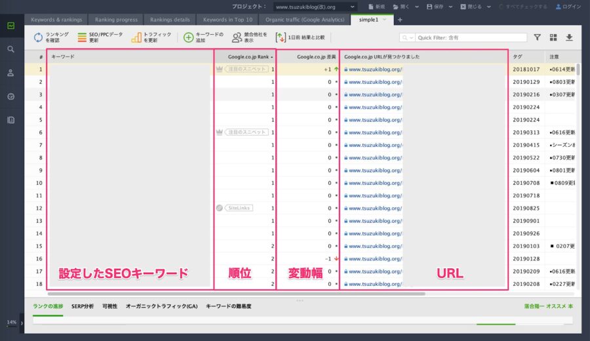Screen dimensions: 590x341
Task: Click the Google.co.jp URLが見つかりました column header
Action: tap(424, 57)
